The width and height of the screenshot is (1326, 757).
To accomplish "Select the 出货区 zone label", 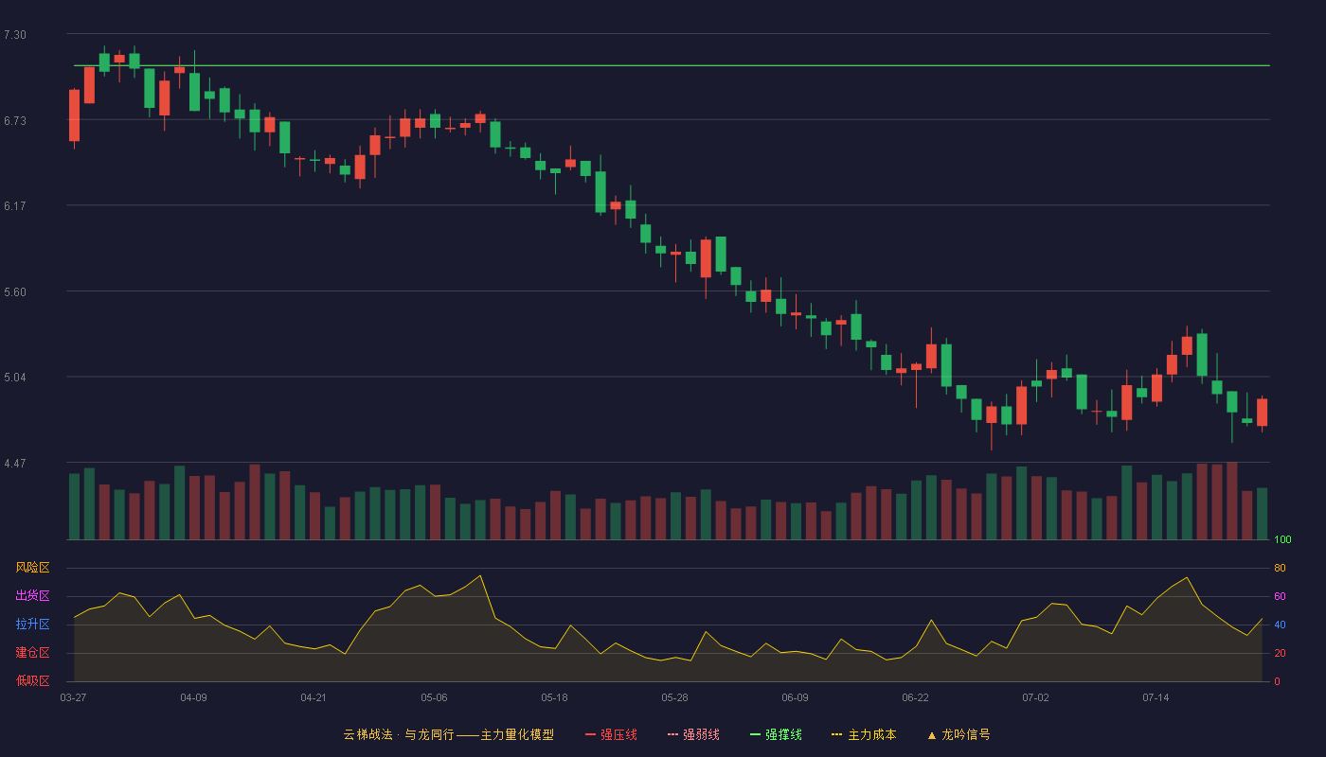I will click(x=32, y=596).
